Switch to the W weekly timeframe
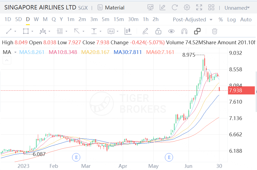The height and width of the screenshot is (170, 257). point(36,19)
